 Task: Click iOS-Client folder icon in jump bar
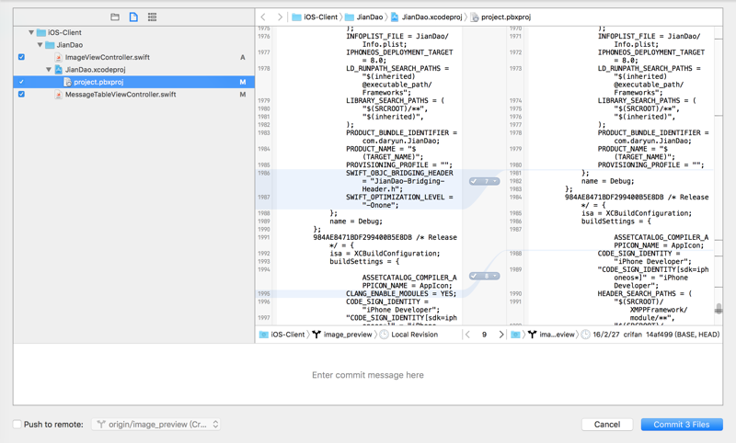pyautogui.click(x=296, y=17)
